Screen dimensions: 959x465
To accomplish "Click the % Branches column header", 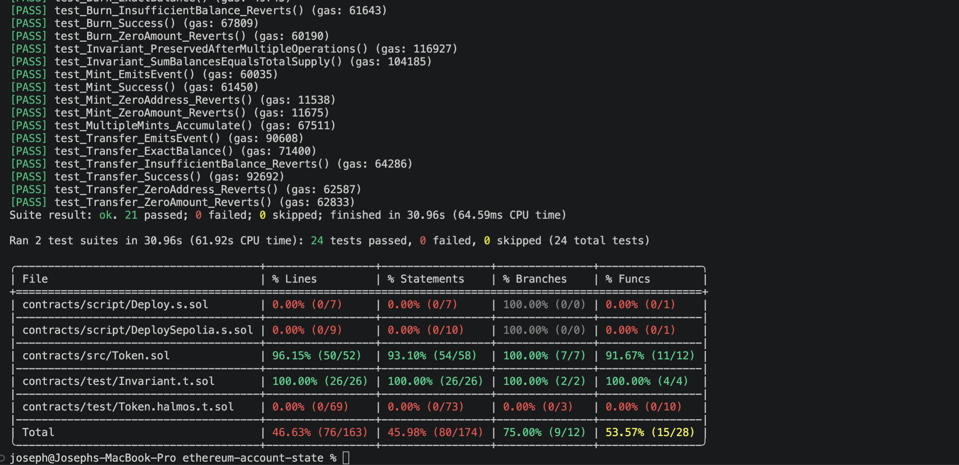I will coord(535,279).
